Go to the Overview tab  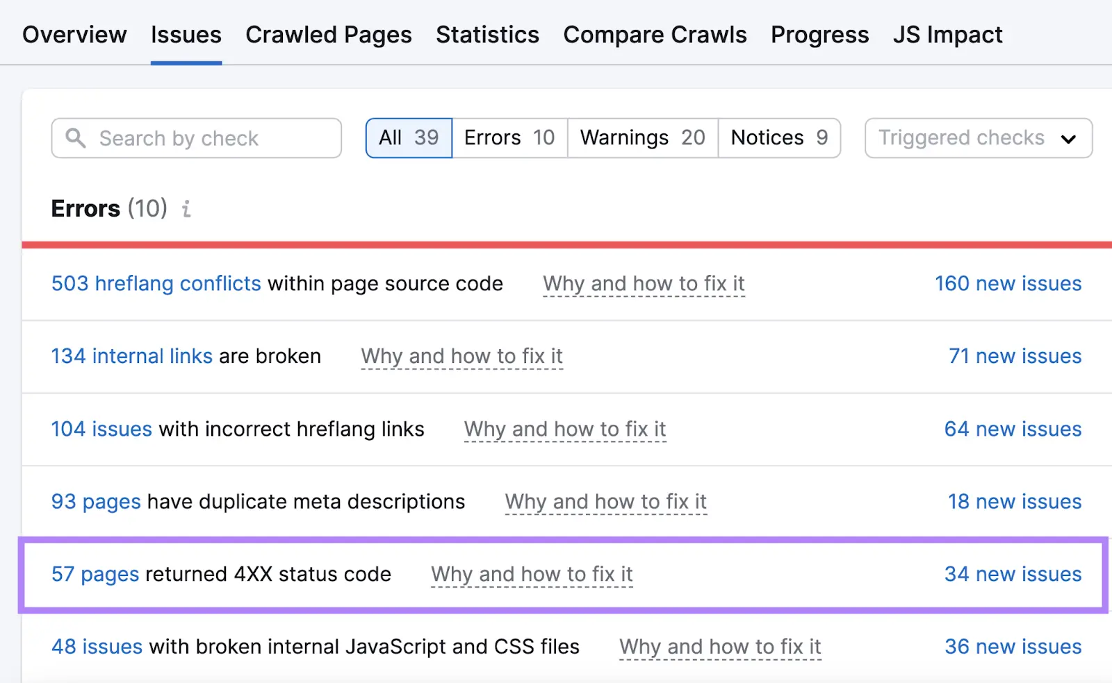pyautogui.click(x=74, y=34)
